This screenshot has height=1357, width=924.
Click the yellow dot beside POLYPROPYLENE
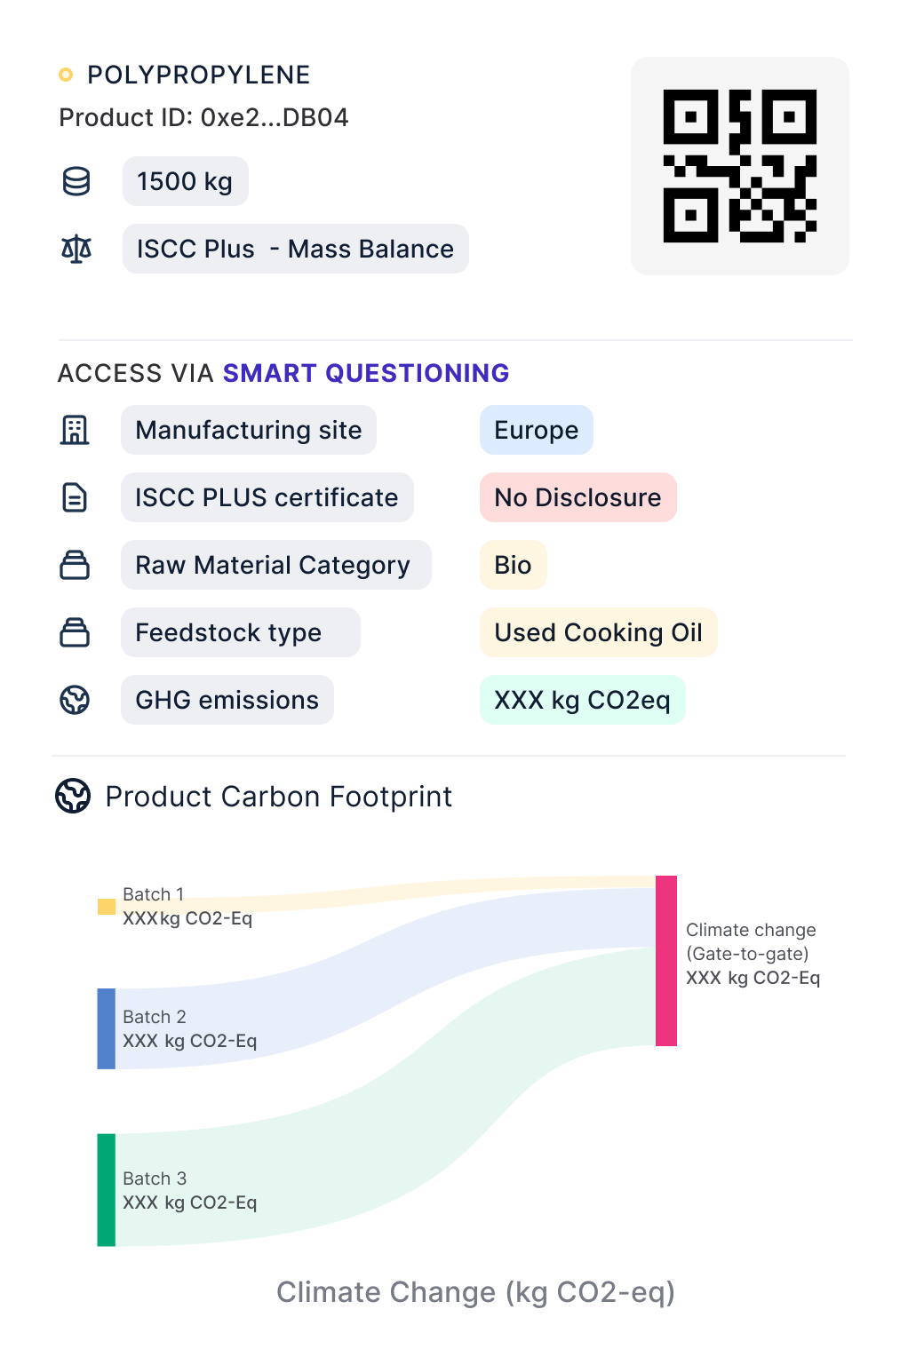click(x=66, y=75)
